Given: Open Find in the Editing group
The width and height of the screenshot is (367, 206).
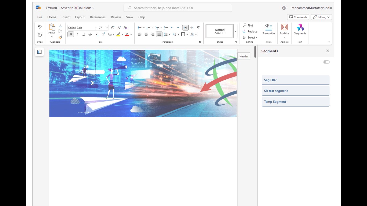Looking at the screenshot, I should tap(248, 25).
